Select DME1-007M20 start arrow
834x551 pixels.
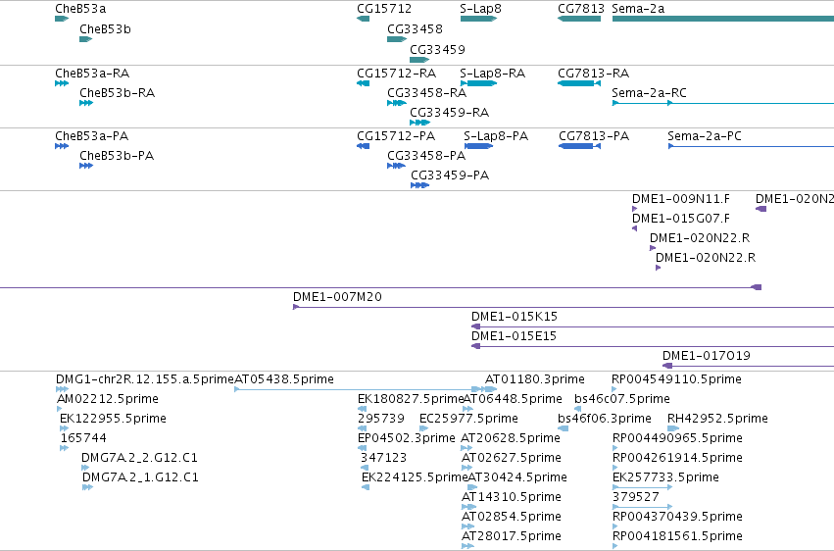[x=296, y=307]
